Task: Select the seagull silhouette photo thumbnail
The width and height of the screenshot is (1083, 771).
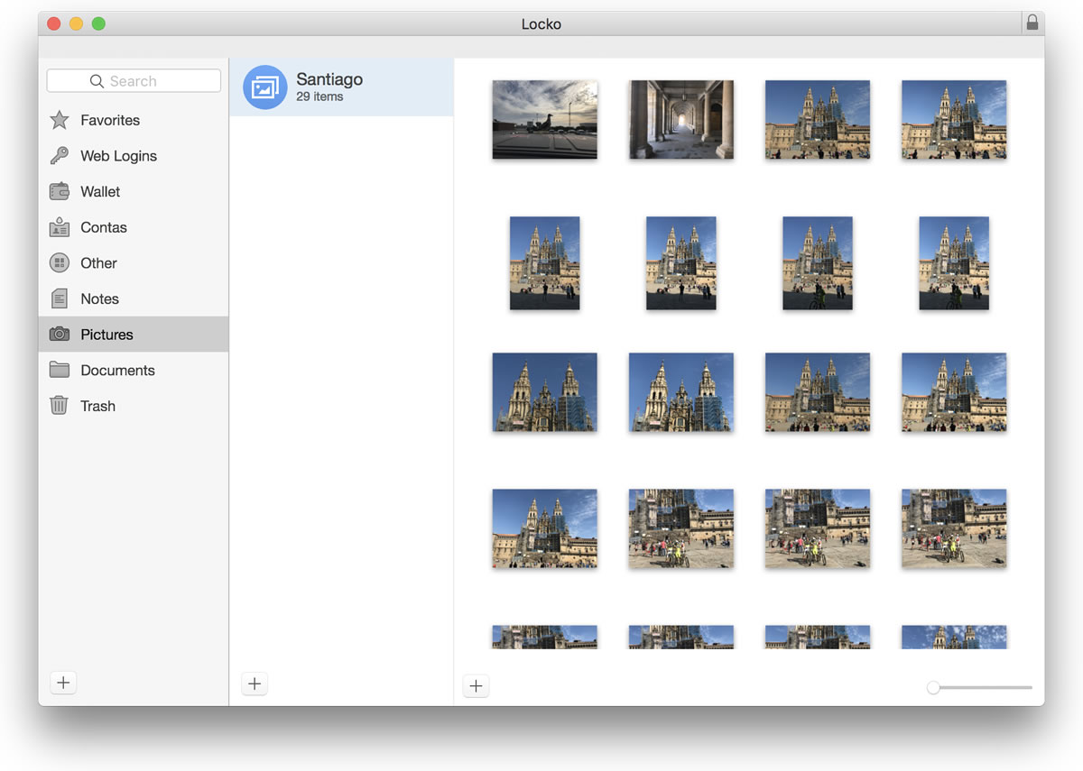Action: coord(544,119)
